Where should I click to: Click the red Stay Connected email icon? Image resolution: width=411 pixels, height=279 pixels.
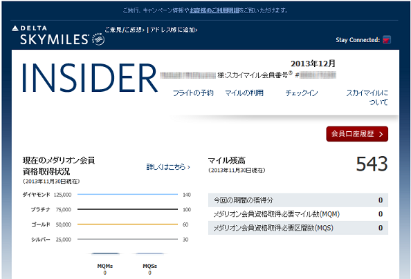[387, 40]
